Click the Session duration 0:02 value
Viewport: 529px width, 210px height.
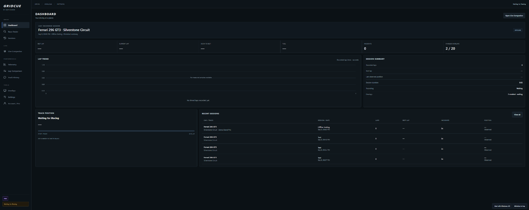click(x=521, y=83)
